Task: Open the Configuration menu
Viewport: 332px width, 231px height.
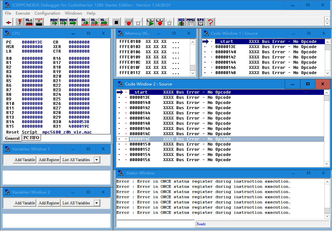Action: tap(47, 13)
